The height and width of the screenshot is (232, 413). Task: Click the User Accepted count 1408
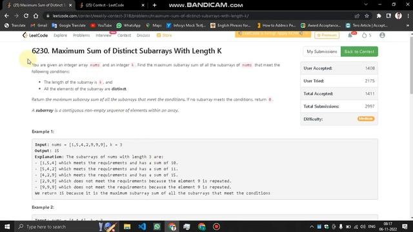click(370, 68)
